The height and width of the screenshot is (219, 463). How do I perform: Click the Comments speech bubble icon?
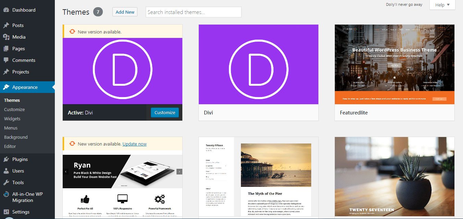tap(6, 60)
